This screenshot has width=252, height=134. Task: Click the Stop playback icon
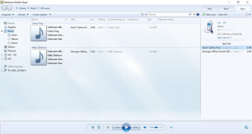[108, 127]
